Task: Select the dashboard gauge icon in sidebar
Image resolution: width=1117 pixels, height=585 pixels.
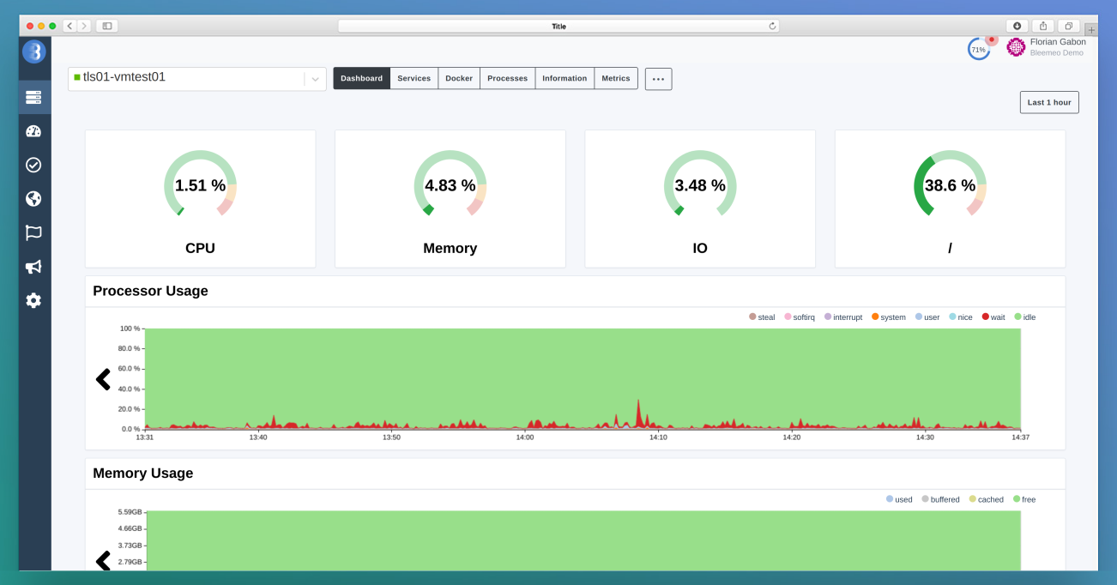Action: coord(33,130)
